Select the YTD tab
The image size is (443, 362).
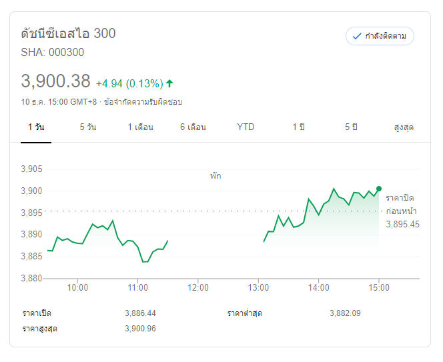(x=246, y=127)
